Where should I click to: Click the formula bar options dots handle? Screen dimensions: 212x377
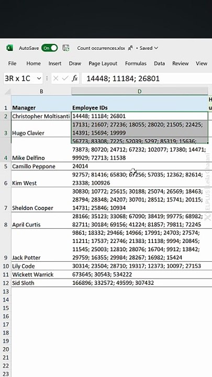pyautogui.click(x=47, y=79)
